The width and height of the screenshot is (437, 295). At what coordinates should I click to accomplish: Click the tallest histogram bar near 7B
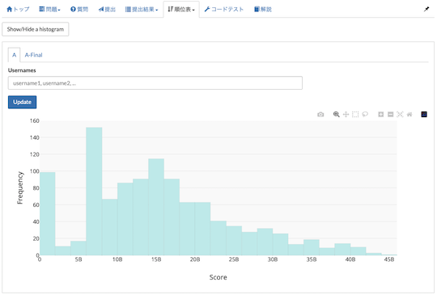point(94,192)
